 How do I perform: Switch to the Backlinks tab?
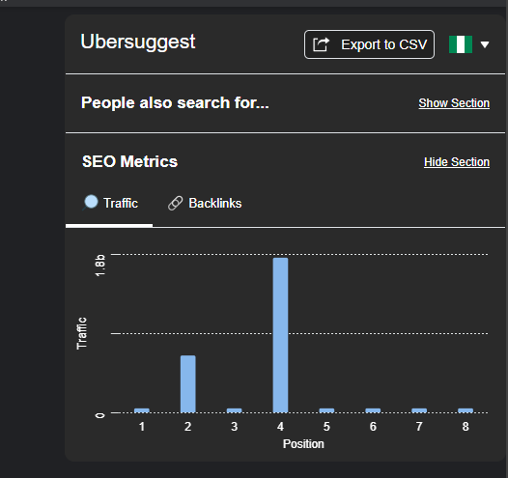(205, 204)
